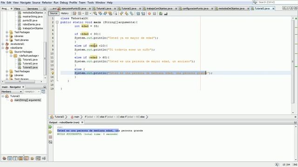Click Shift Line Right icon
This screenshot has height=167, width=298.
(x=143, y=13)
